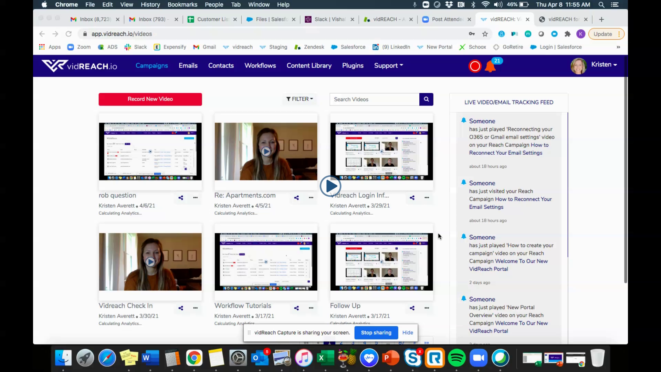
Task: Open the Support dropdown menu
Action: pos(388,65)
